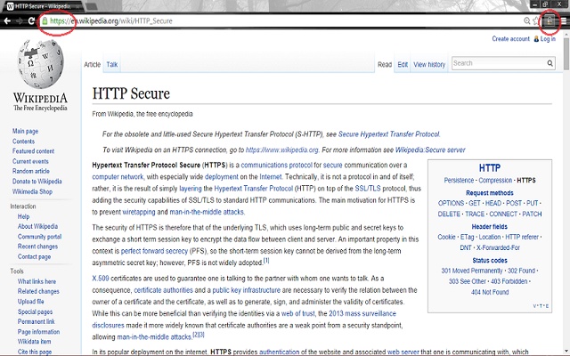The height and width of the screenshot is (356, 570).
Task: Click Donate to Wikipedia
Action: tap(37, 182)
